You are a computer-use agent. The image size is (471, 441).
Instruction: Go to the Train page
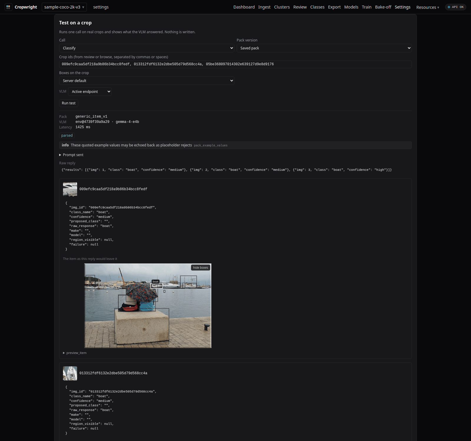pos(366,7)
